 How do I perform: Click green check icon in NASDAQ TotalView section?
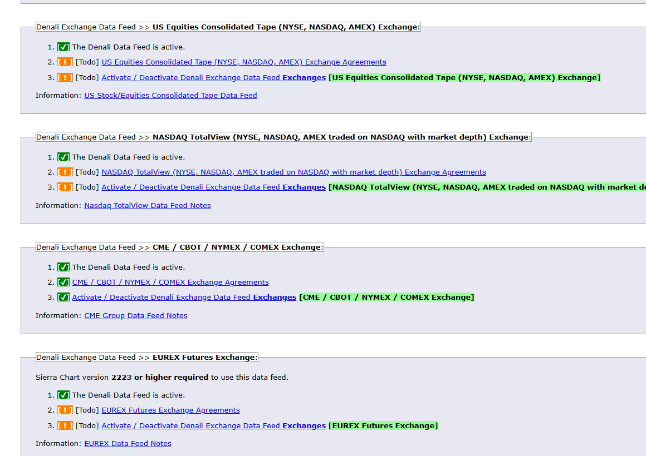coord(63,157)
